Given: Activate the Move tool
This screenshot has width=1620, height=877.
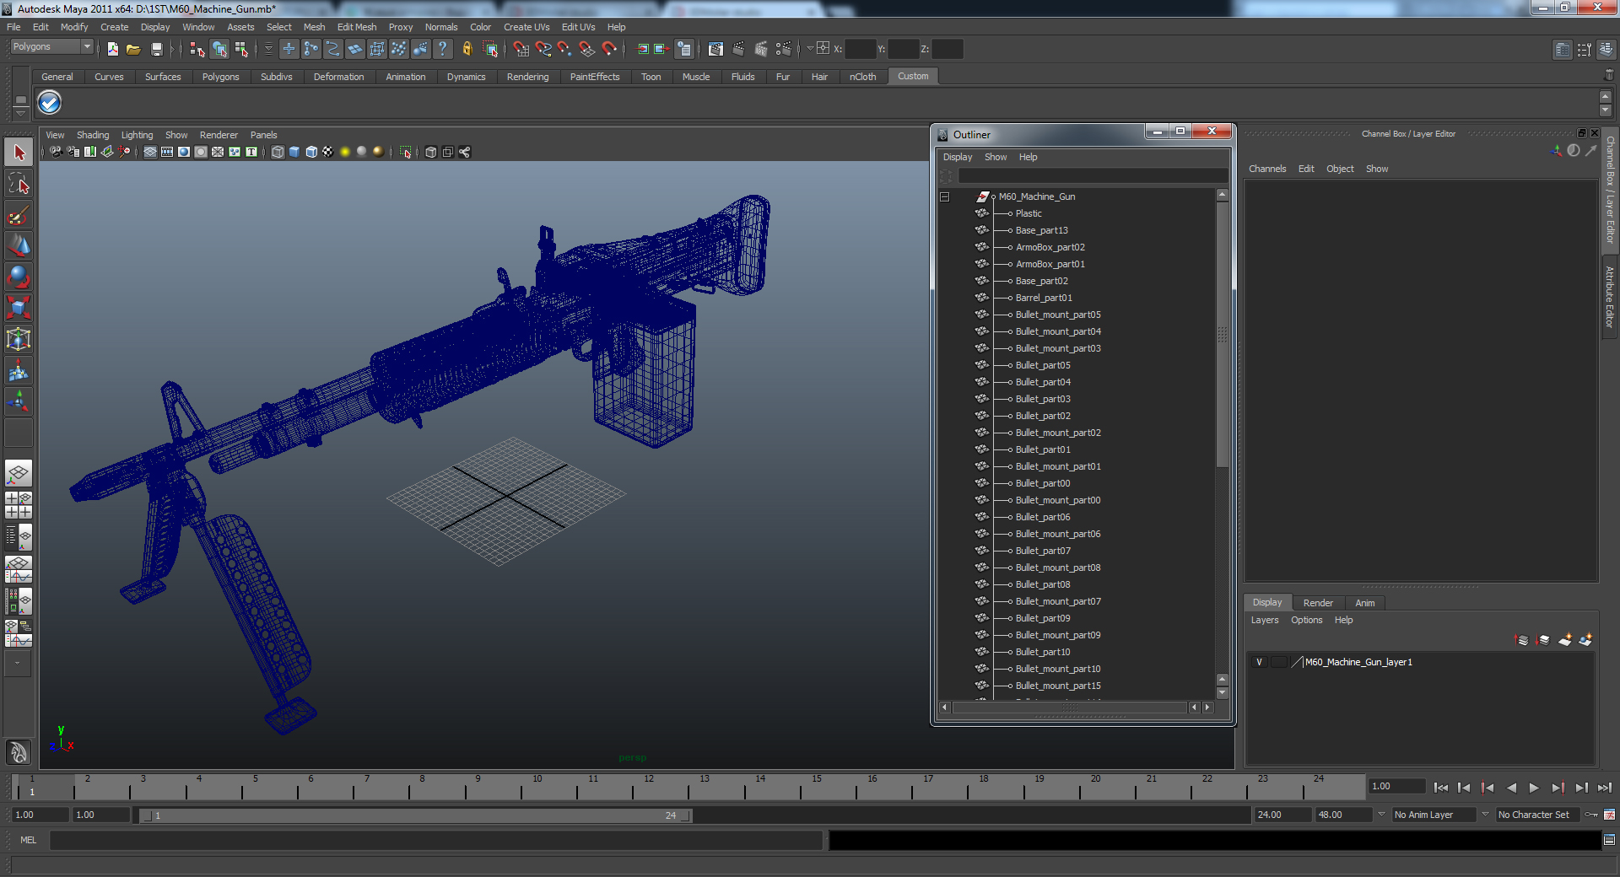Looking at the screenshot, I should (19, 246).
